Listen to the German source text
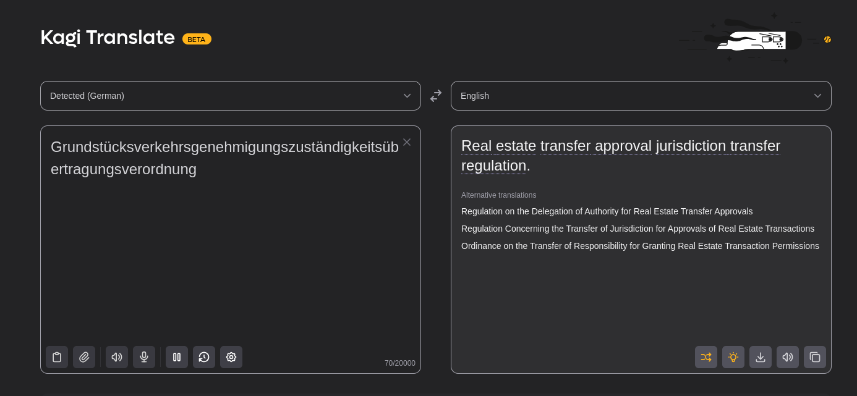The image size is (857, 396). click(x=117, y=357)
